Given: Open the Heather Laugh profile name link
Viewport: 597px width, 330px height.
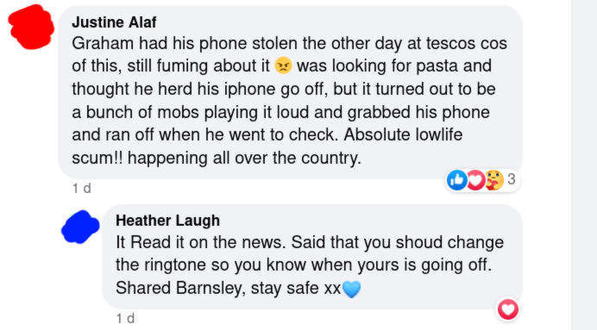Looking at the screenshot, I should pos(167,221).
